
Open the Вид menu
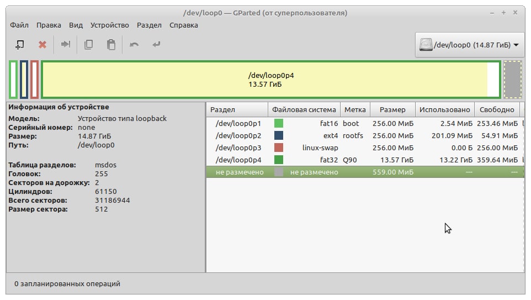pyautogui.click(x=76, y=25)
